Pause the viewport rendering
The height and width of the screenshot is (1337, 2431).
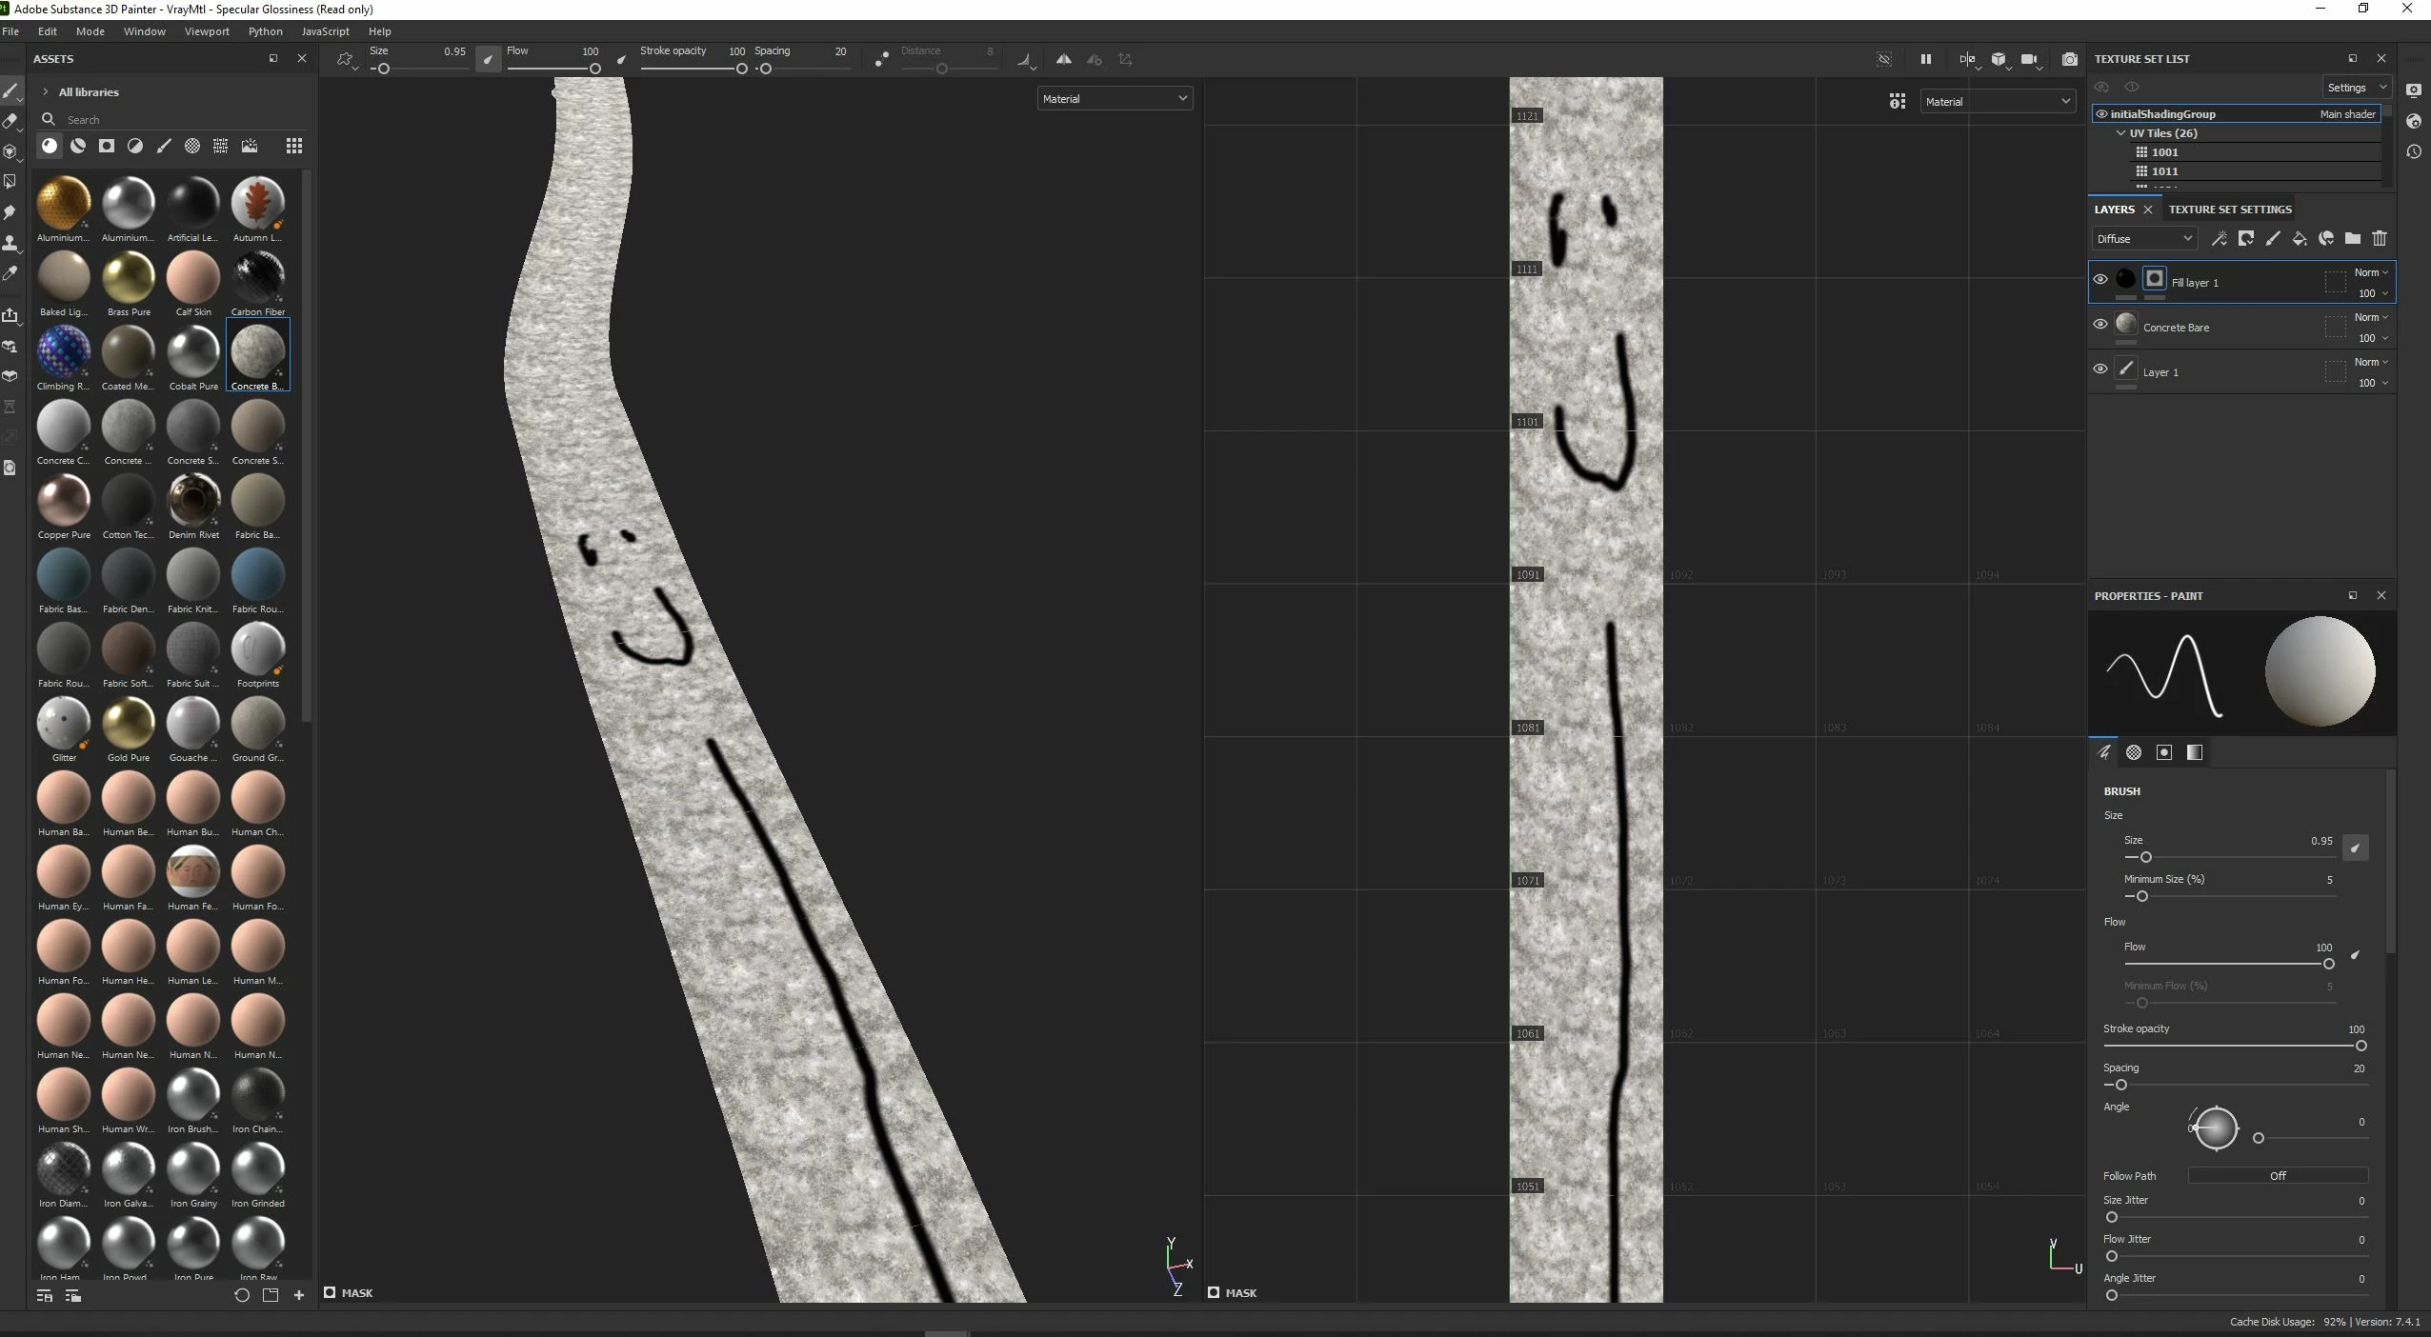point(1925,59)
